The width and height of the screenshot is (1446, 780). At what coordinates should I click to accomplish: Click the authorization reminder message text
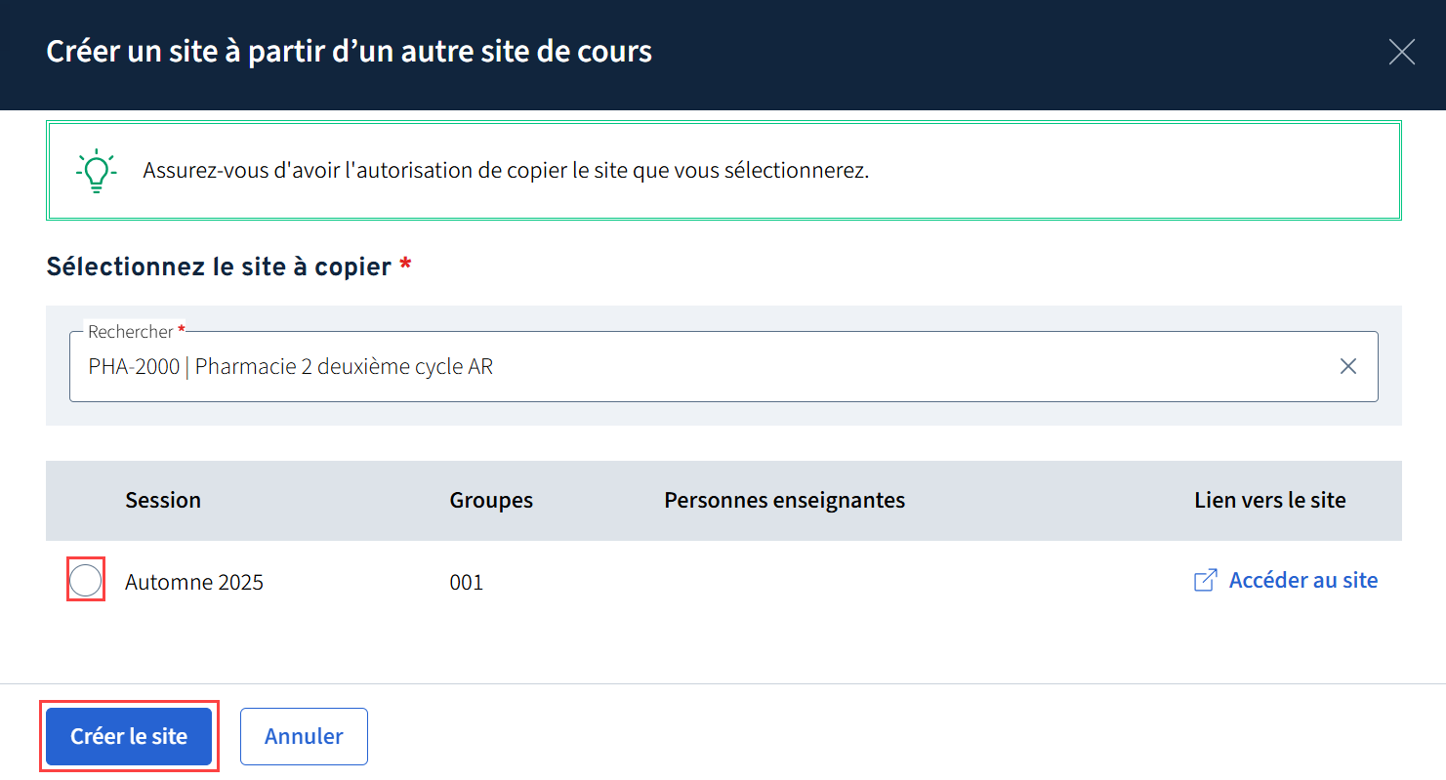(506, 171)
